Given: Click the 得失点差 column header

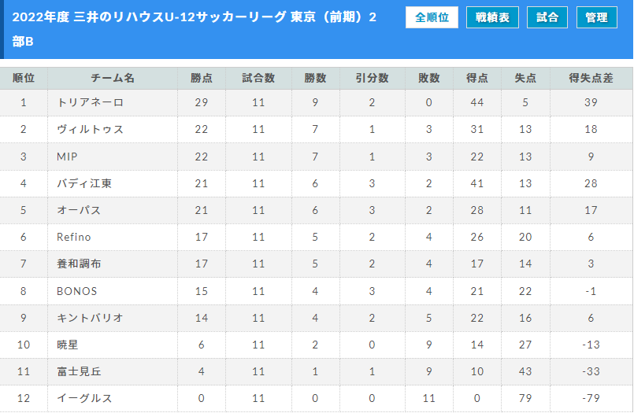Looking at the screenshot, I should point(591,78).
